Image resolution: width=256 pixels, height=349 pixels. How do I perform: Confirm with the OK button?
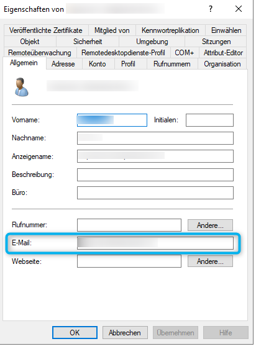(x=75, y=332)
